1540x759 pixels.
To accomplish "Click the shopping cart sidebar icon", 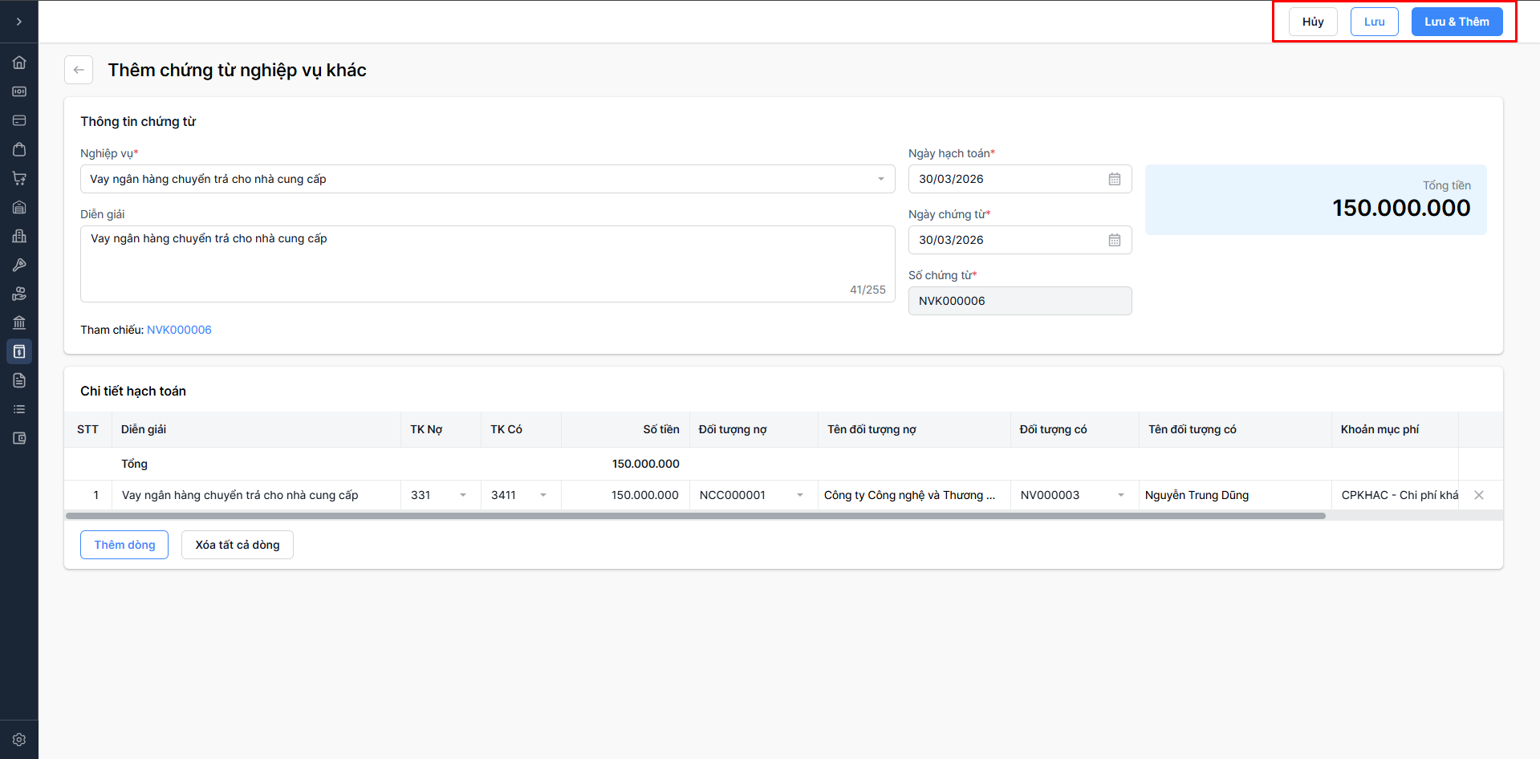I will pos(19,178).
